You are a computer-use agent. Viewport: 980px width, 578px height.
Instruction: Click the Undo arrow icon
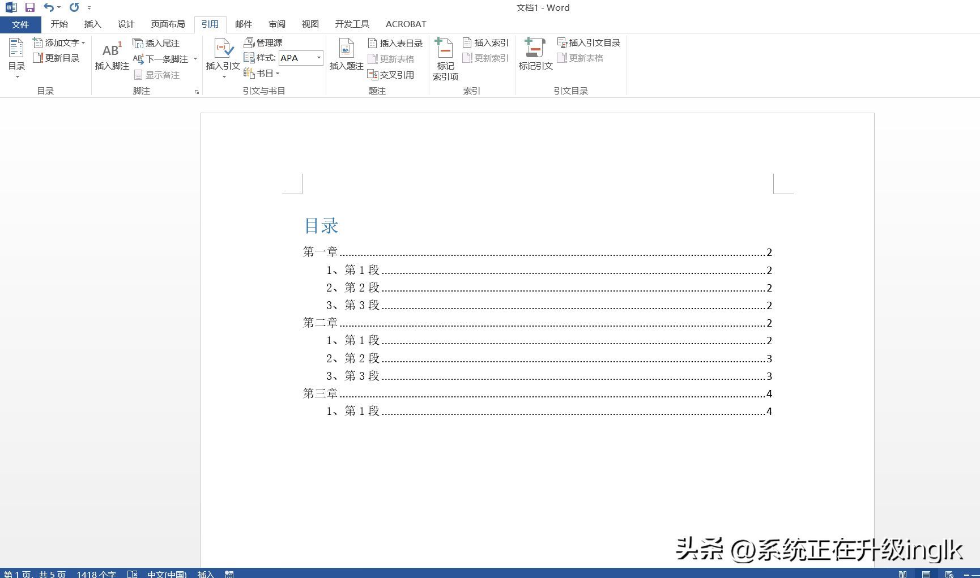click(x=49, y=7)
